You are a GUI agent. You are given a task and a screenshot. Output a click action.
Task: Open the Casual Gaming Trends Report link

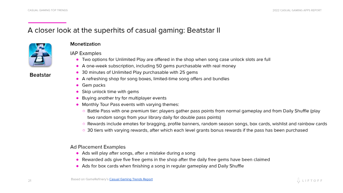tap(131, 179)
